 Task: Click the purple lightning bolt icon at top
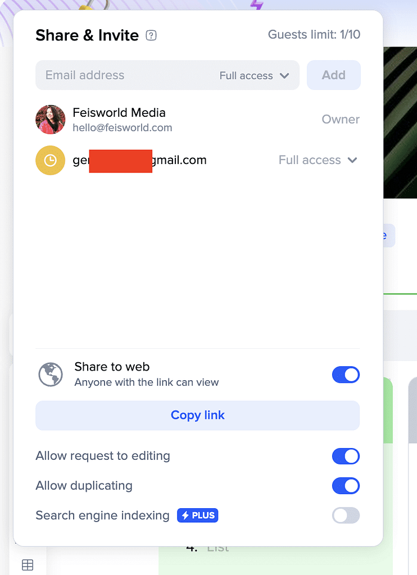tap(257, 4)
